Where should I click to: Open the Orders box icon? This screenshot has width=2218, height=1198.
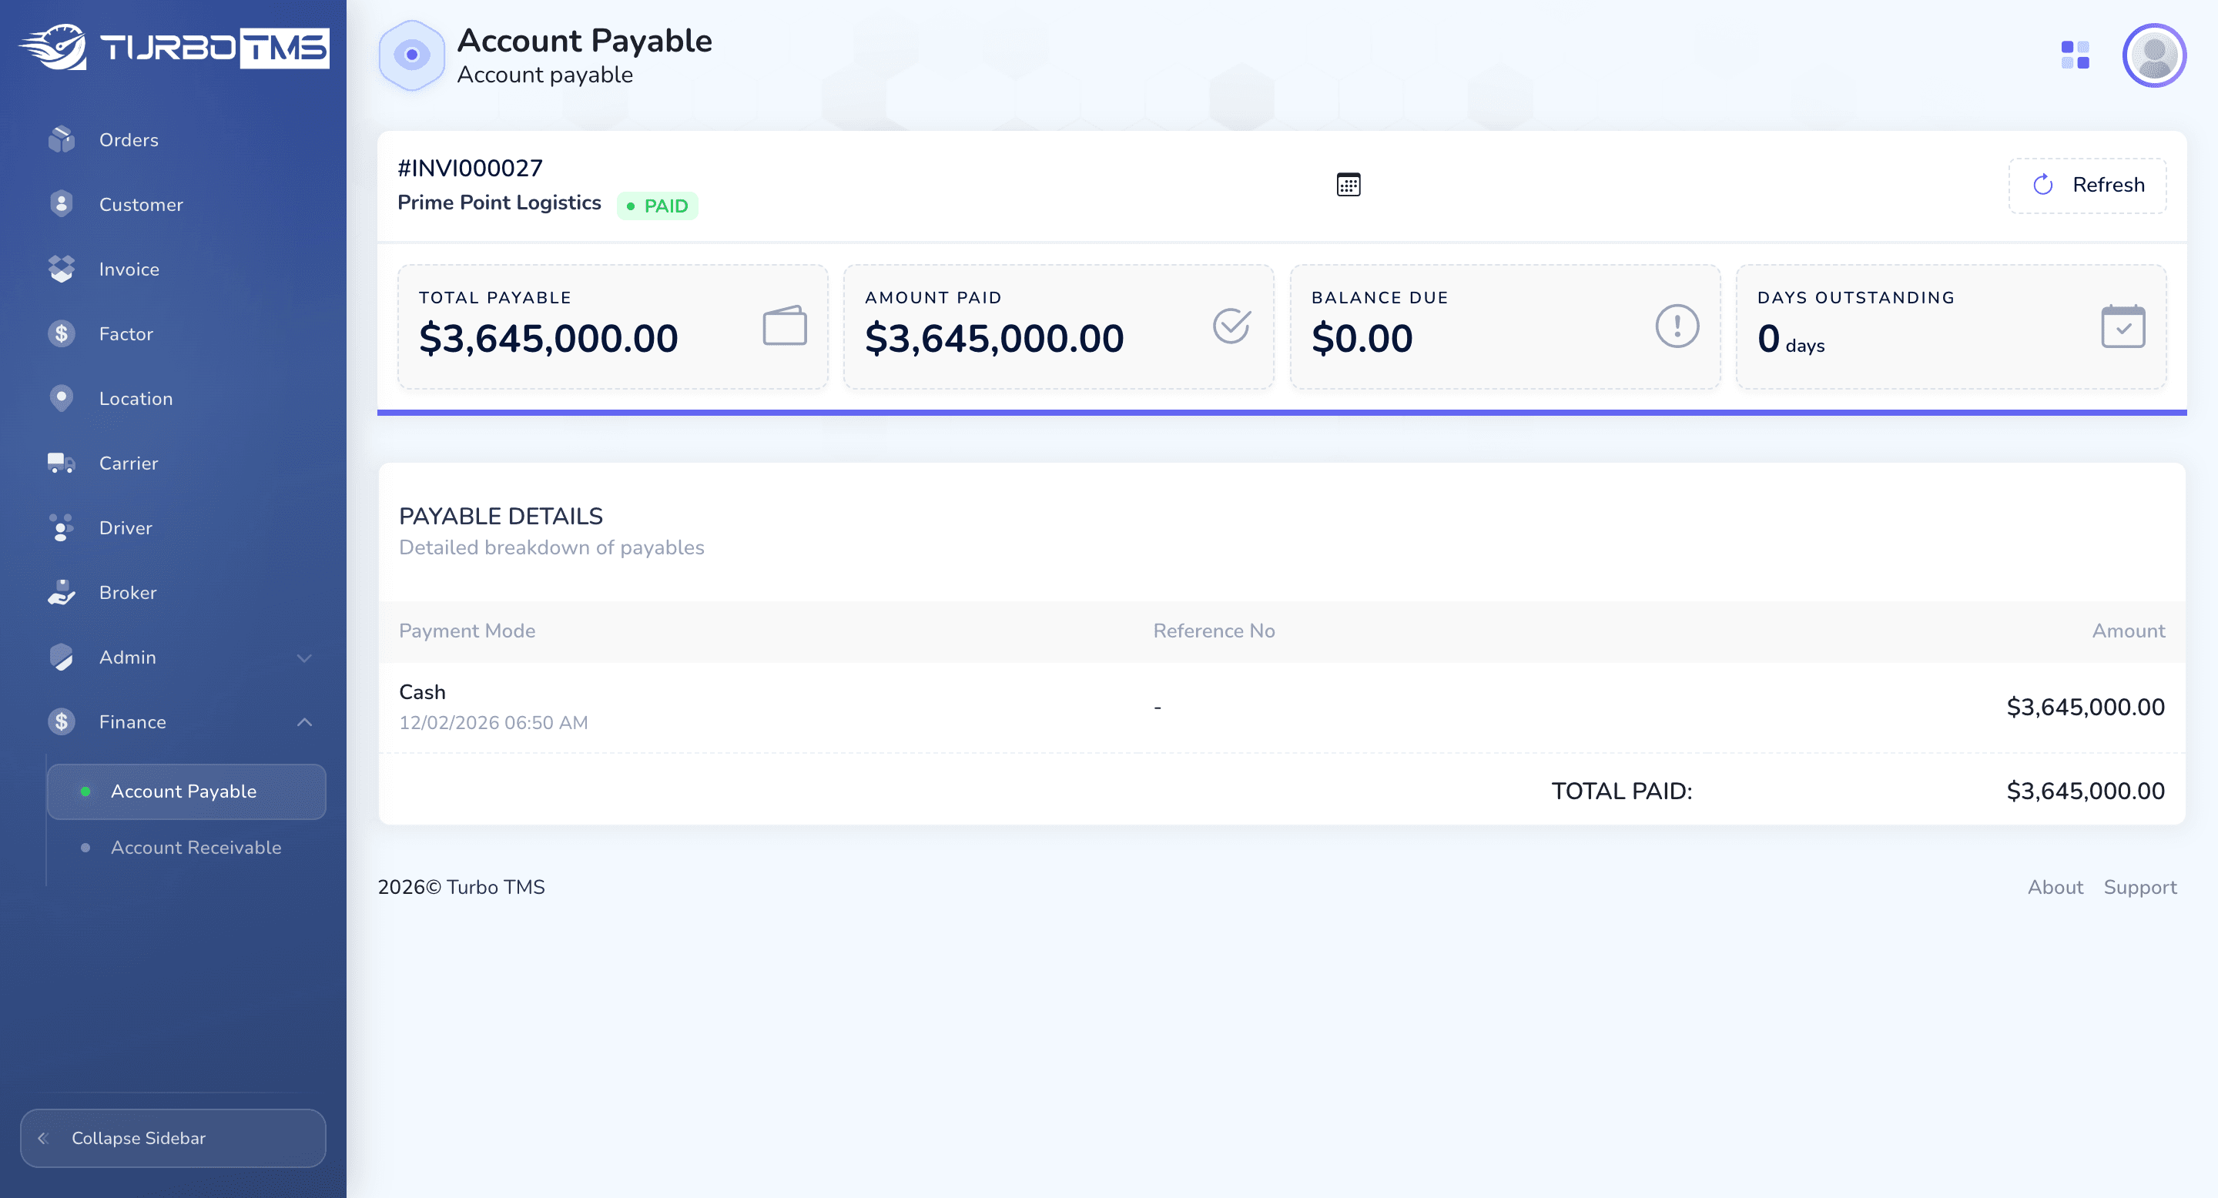click(61, 139)
